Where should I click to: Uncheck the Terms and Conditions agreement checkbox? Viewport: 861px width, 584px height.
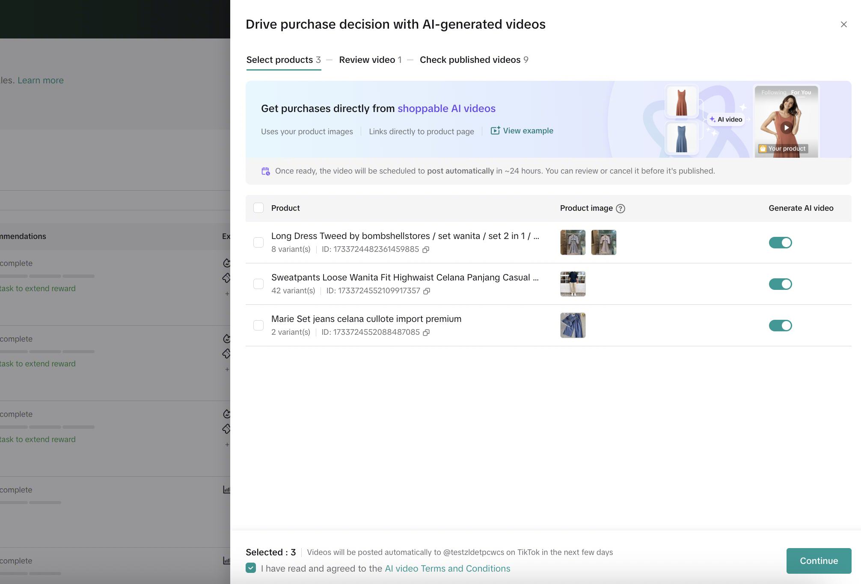tap(251, 568)
